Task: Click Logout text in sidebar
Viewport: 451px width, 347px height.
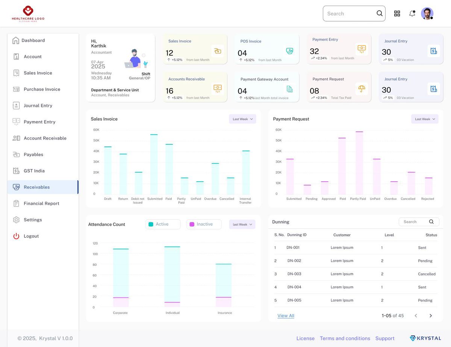Action: point(31,236)
